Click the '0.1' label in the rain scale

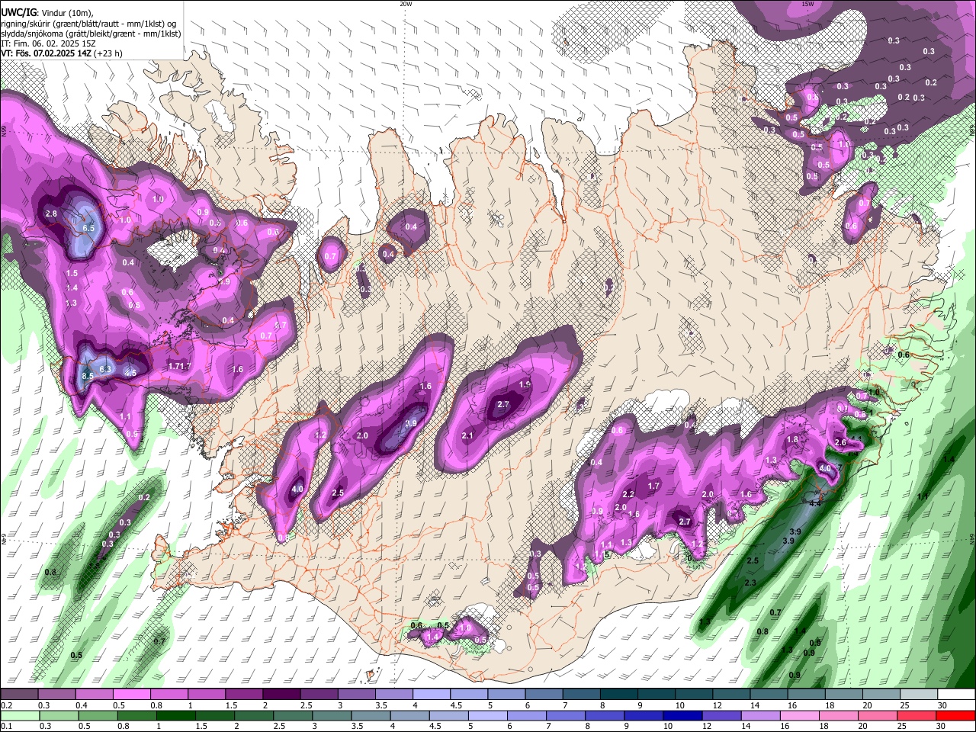click(x=7, y=727)
